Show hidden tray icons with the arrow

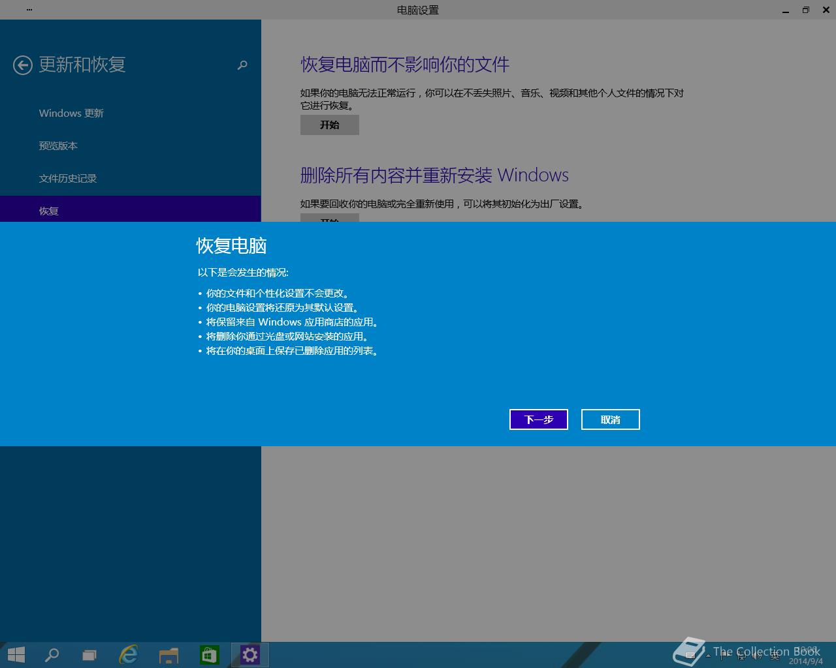708,656
